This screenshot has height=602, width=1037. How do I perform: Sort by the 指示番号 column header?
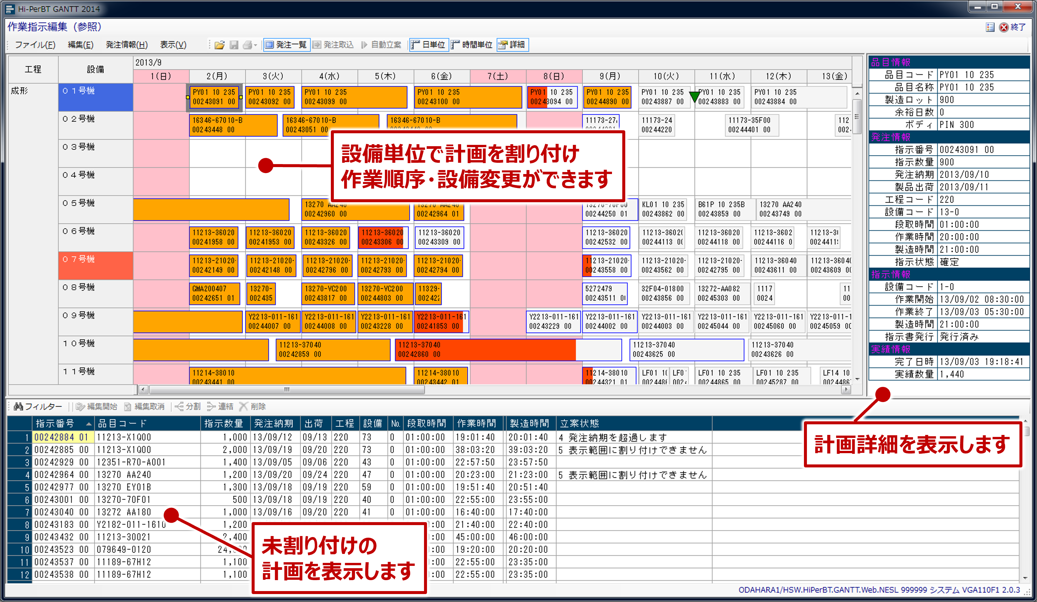click(x=63, y=423)
